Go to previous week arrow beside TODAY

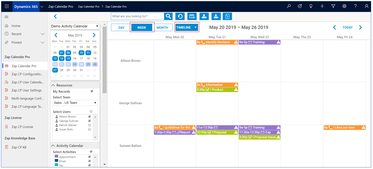pyautogui.click(x=334, y=27)
